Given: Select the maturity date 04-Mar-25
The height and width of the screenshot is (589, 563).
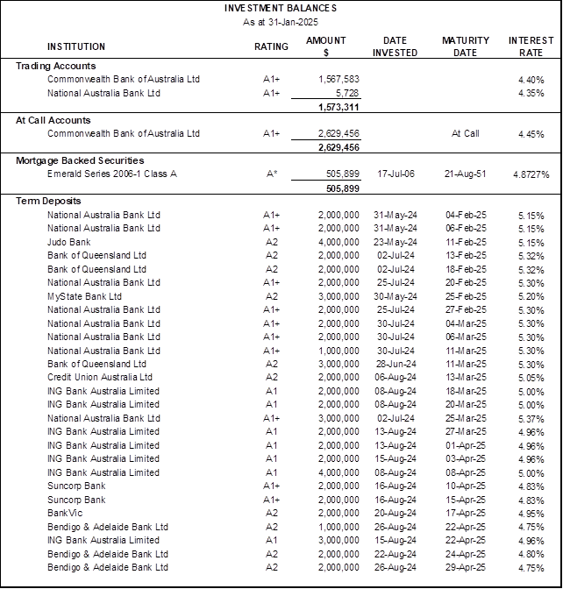Looking at the screenshot, I should pos(466,323).
